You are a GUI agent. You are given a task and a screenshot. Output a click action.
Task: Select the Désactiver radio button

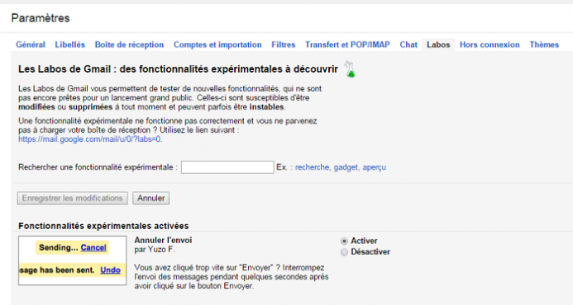tap(344, 252)
